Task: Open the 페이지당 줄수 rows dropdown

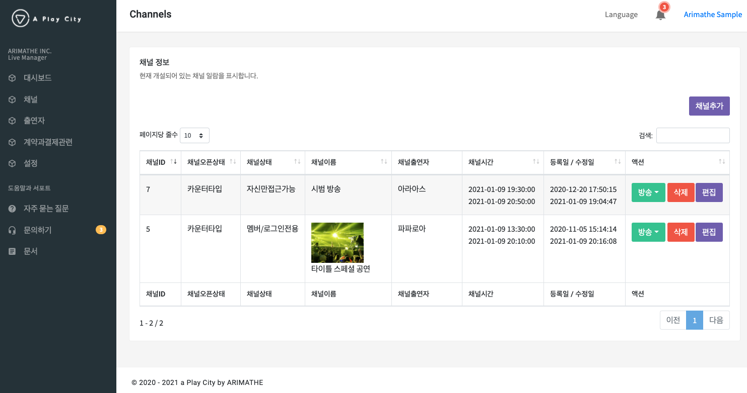Action: pos(194,135)
